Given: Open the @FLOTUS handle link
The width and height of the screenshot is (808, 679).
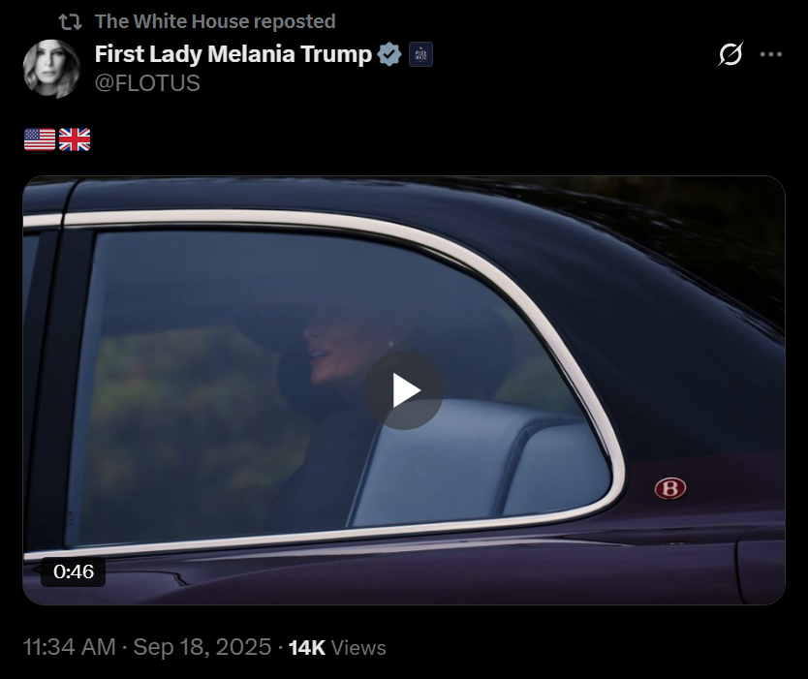Looking at the screenshot, I should (x=147, y=83).
